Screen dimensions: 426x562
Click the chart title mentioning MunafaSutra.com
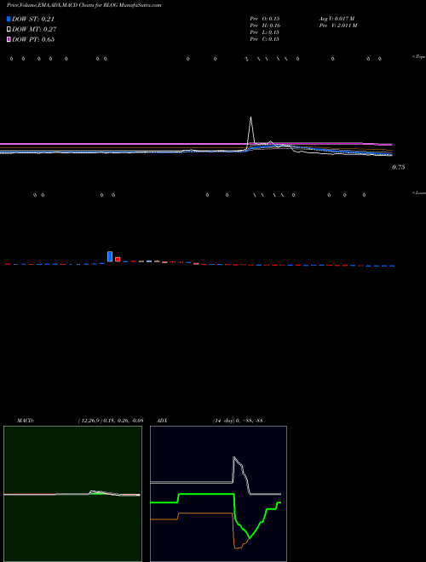click(x=83, y=5)
